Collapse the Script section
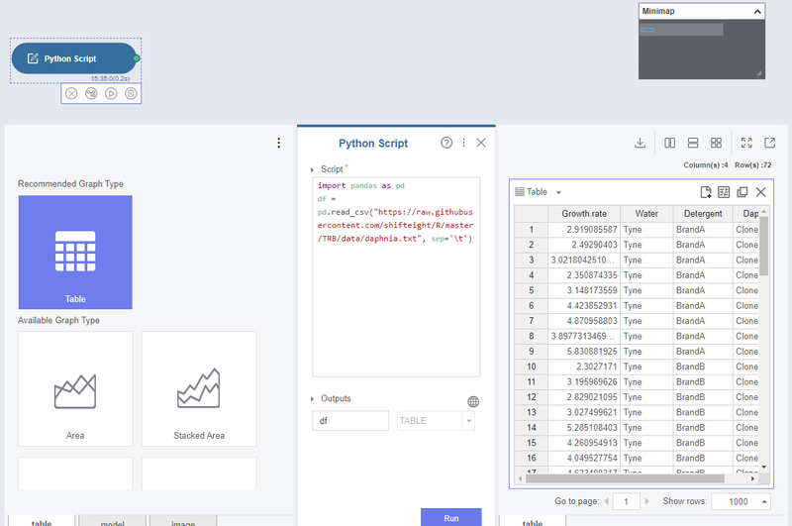792x526 pixels. (x=313, y=170)
